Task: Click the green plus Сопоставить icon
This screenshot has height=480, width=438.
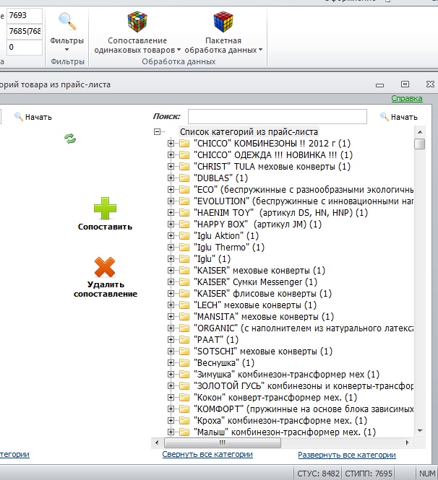Action: (105, 208)
